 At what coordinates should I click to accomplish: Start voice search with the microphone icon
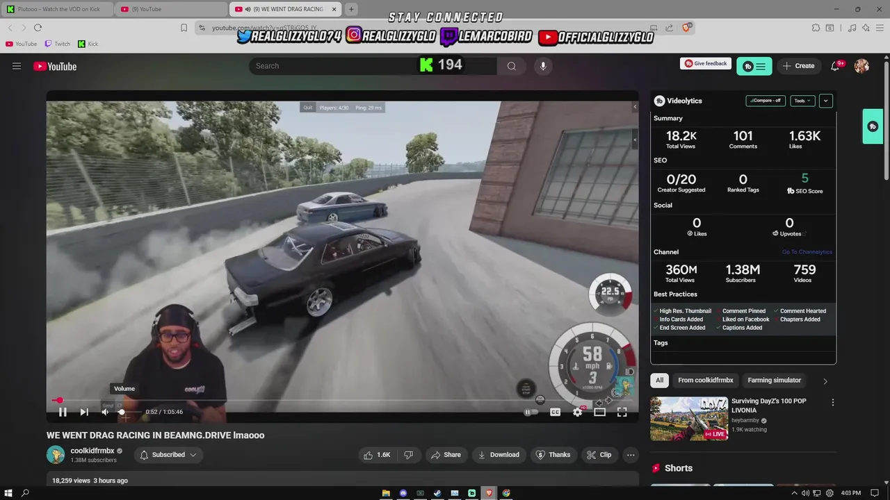point(544,66)
